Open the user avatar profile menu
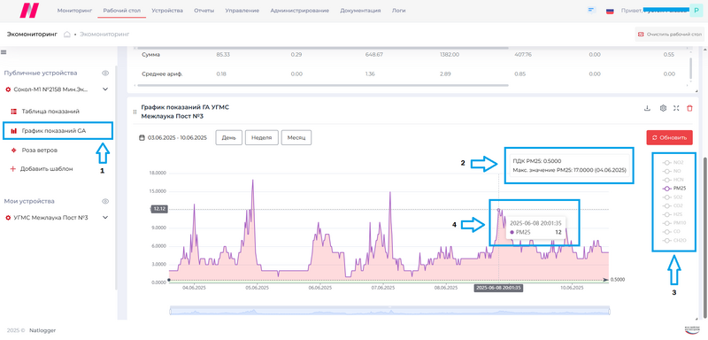This screenshot has width=708, height=340. (696, 11)
